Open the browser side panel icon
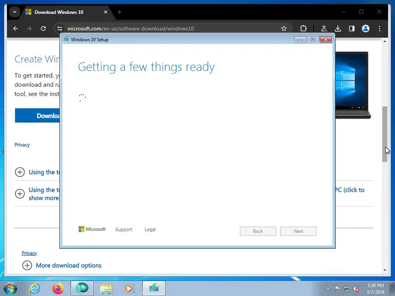Screen dimensions: 395x296 click(352, 29)
